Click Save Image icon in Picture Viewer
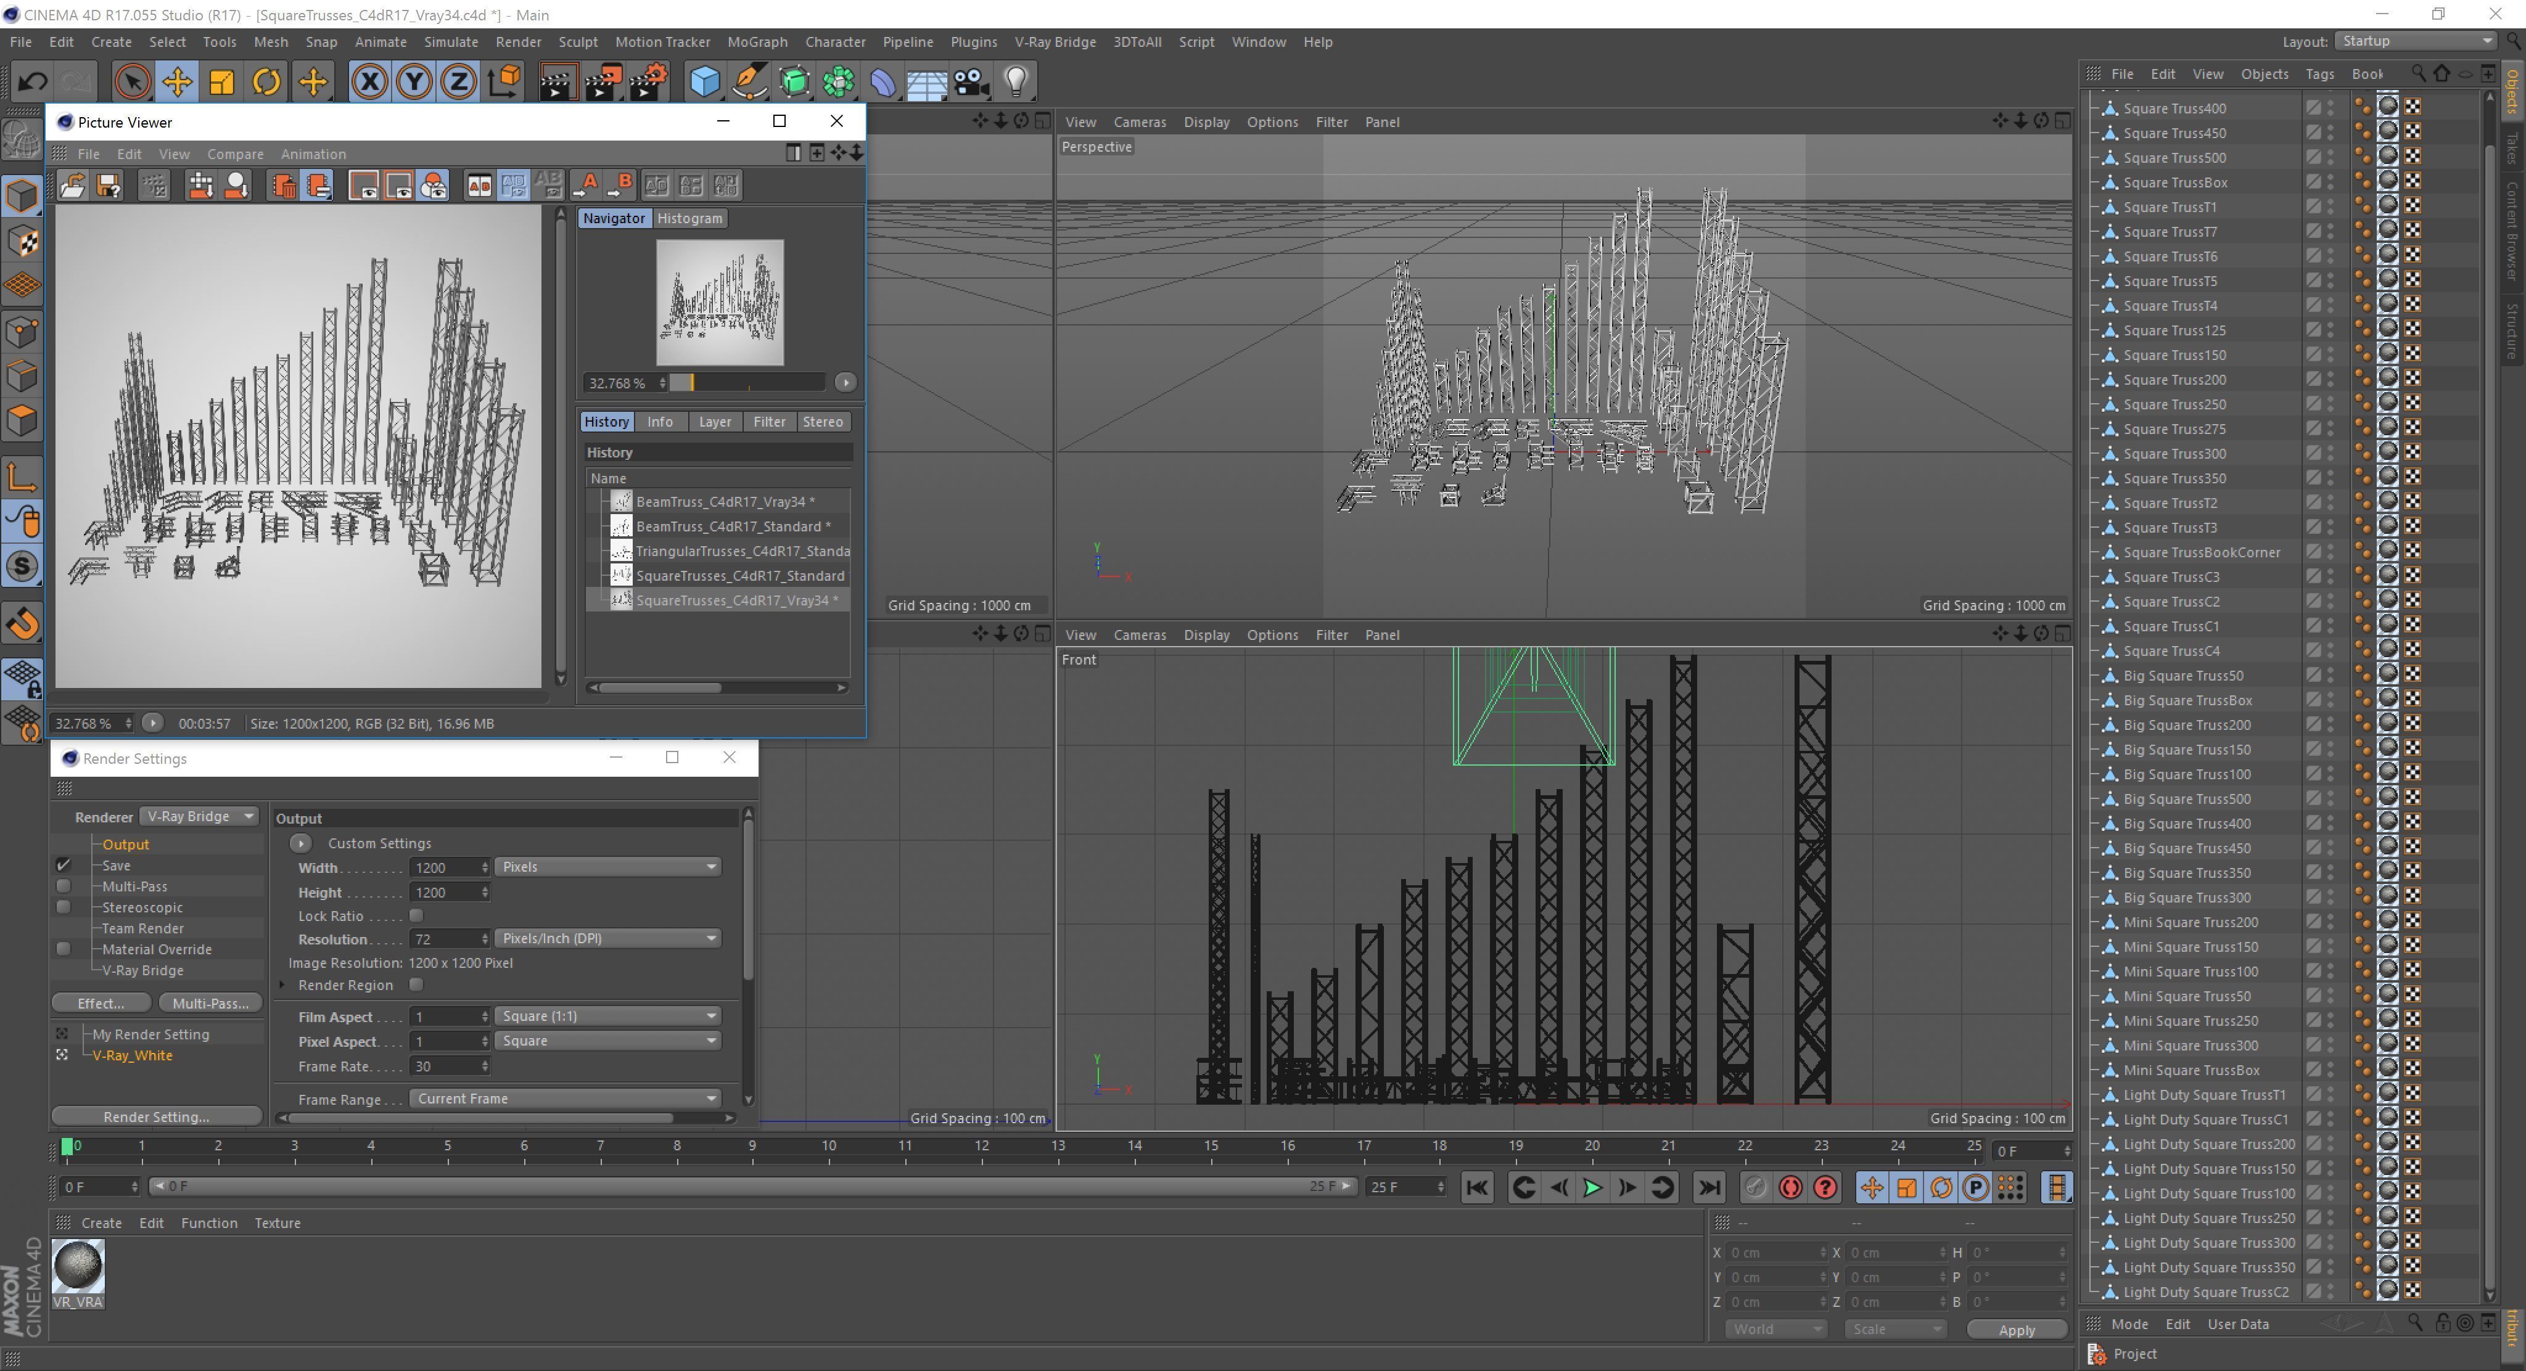 108,185
